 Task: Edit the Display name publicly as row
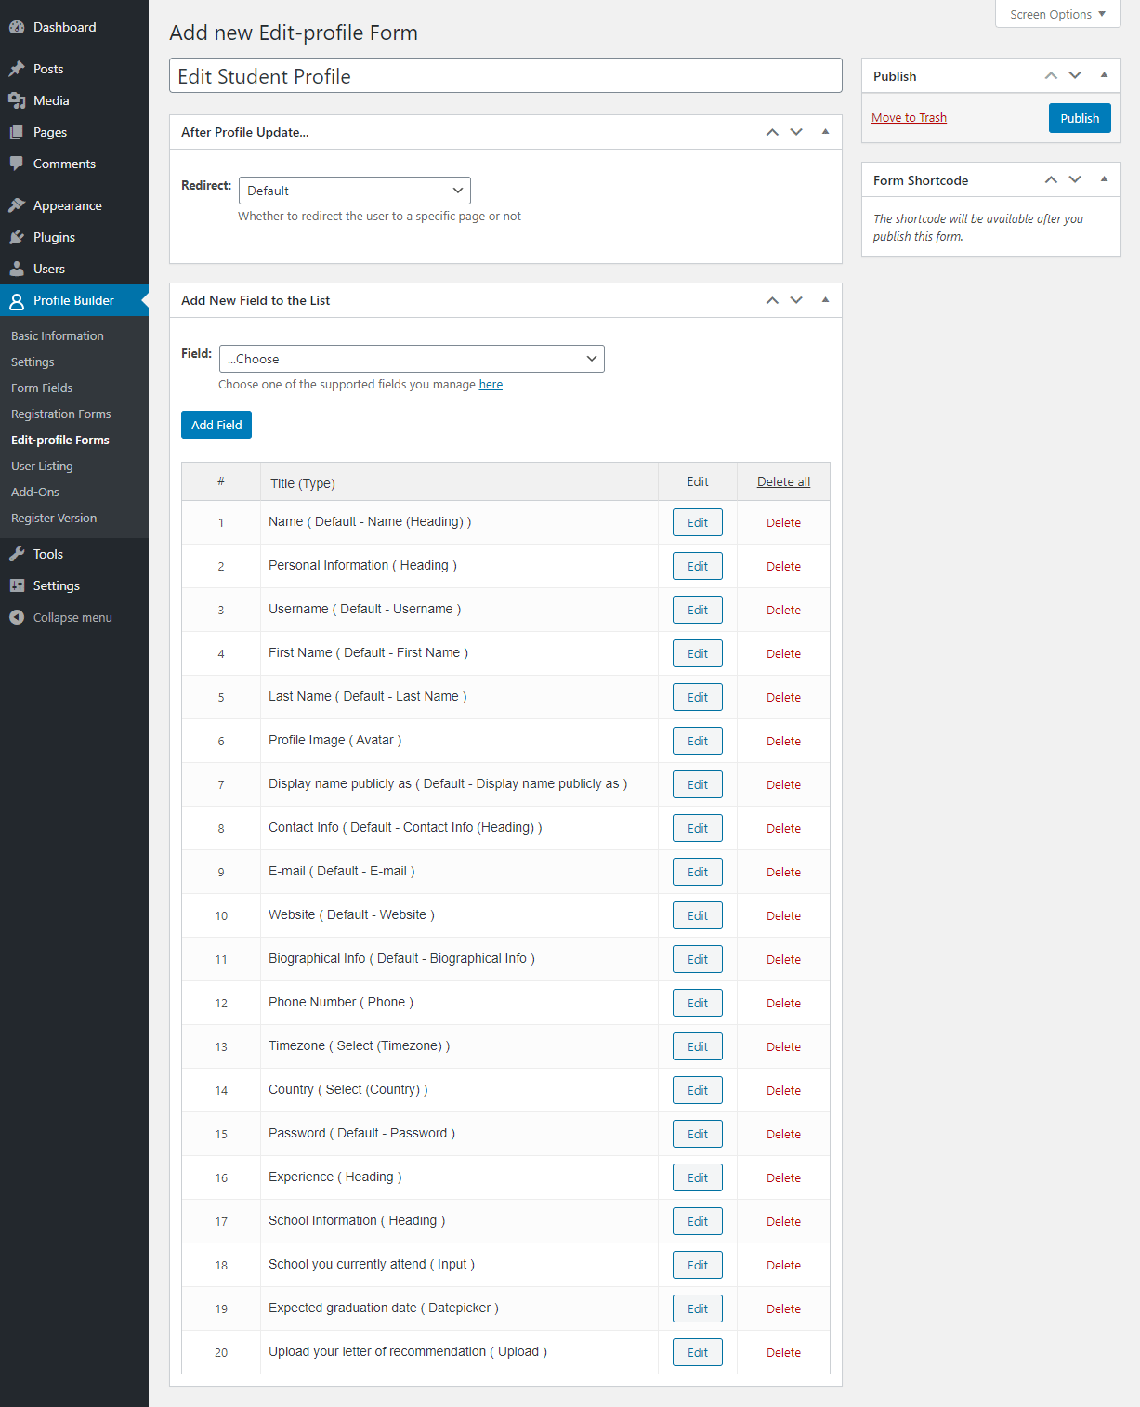(x=698, y=784)
